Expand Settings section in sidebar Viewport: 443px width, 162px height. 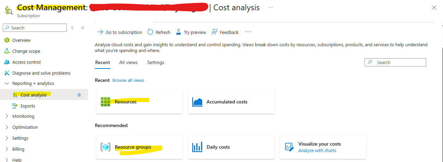point(7,138)
